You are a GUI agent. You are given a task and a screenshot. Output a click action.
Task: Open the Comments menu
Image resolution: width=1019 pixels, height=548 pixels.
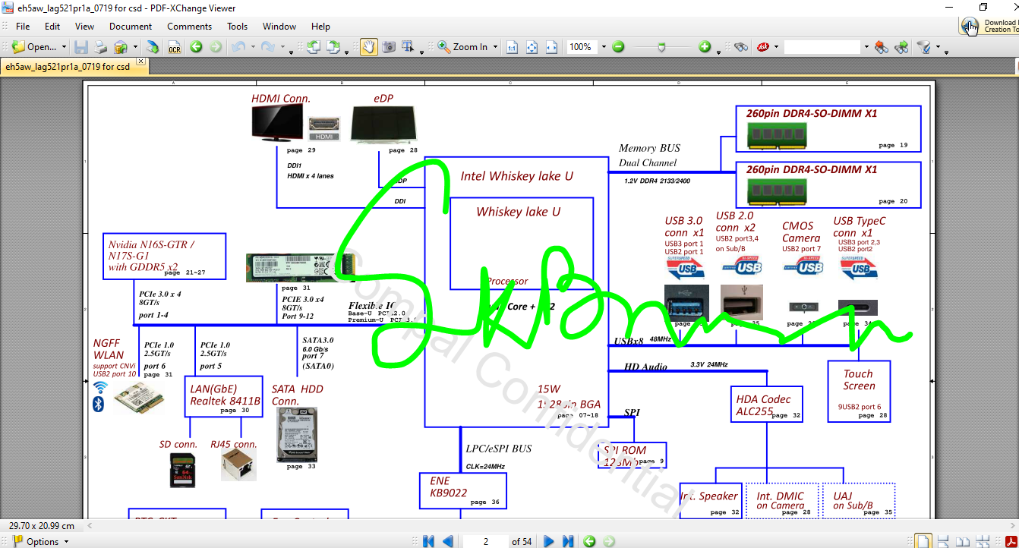[189, 26]
